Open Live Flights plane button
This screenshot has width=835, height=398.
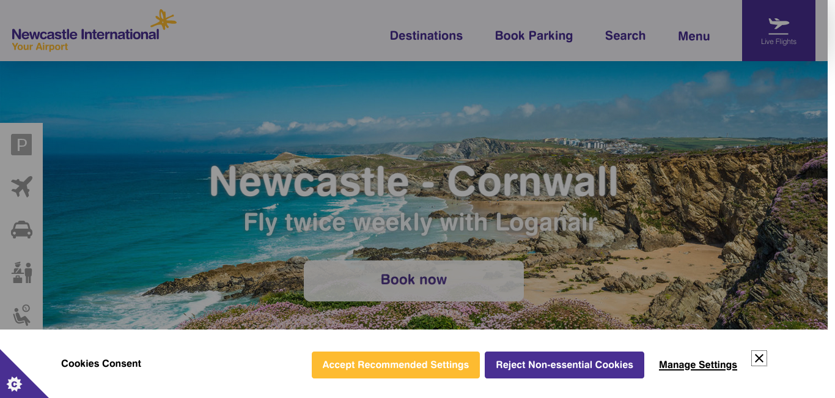click(778, 31)
